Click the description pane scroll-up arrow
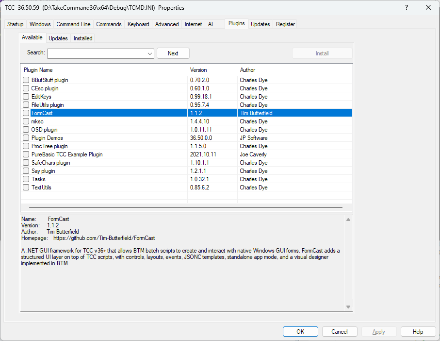440x341 pixels. (x=348, y=220)
